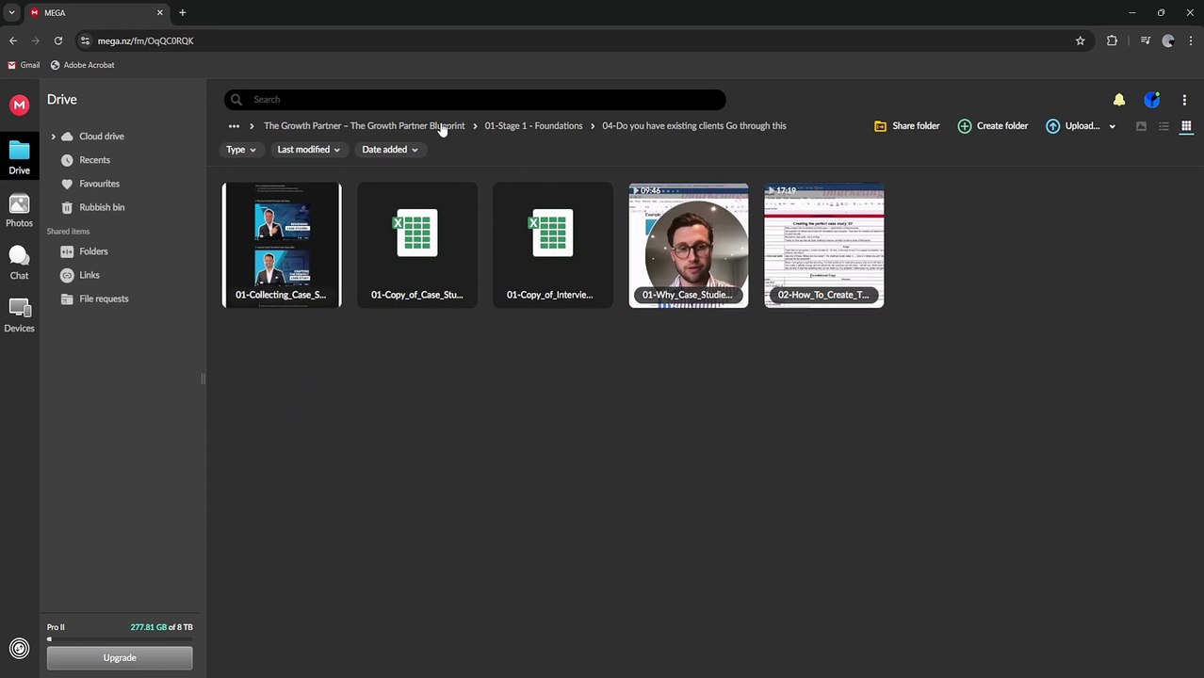Screen dimensions: 1204x678
Task: Open the Chat section
Action: (x=19, y=263)
